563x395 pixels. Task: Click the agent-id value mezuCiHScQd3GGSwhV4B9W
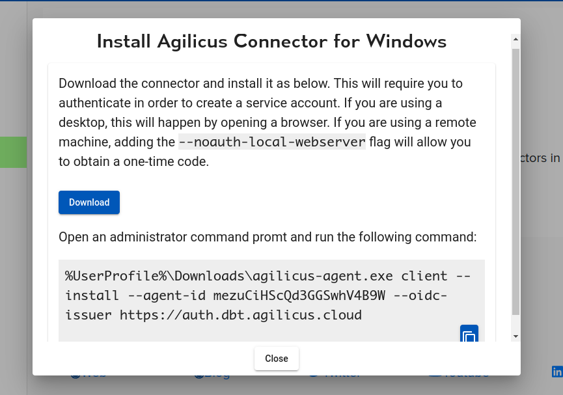299,295
